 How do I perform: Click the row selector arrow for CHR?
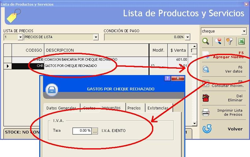(x=8, y=66)
